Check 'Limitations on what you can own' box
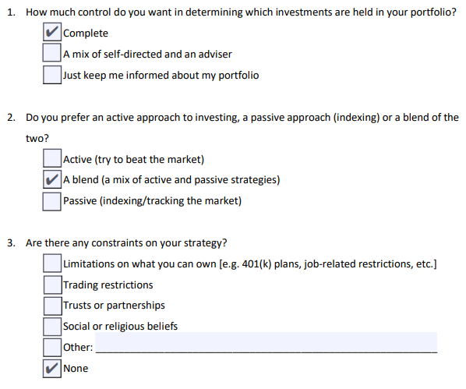The width and height of the screenshot is (466, 389). pyautogui.click(x=52, y=263)
